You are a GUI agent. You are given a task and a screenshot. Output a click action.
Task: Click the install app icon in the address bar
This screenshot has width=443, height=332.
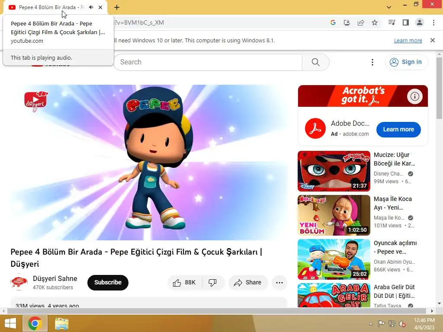coord(347,22)
